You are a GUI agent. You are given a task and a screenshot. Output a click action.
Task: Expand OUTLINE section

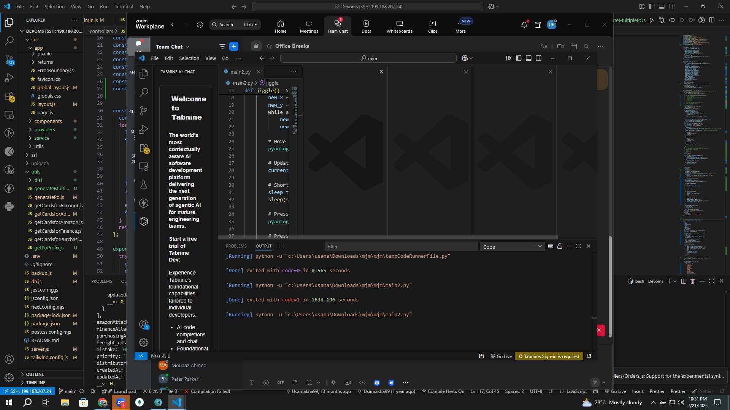tap(35, 374)
